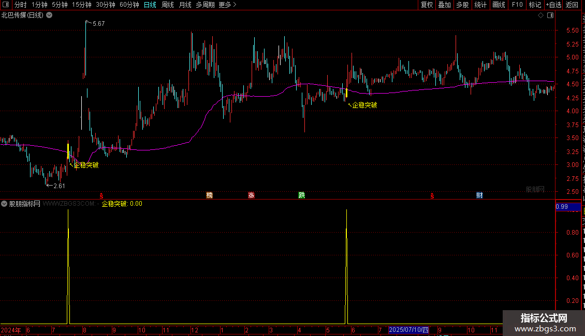Image resolution: width=585 pixels, height=336 pixels.
Task: Open the 复权 adjustment menu
Action: pyautogui.click(x=427, y=5)
